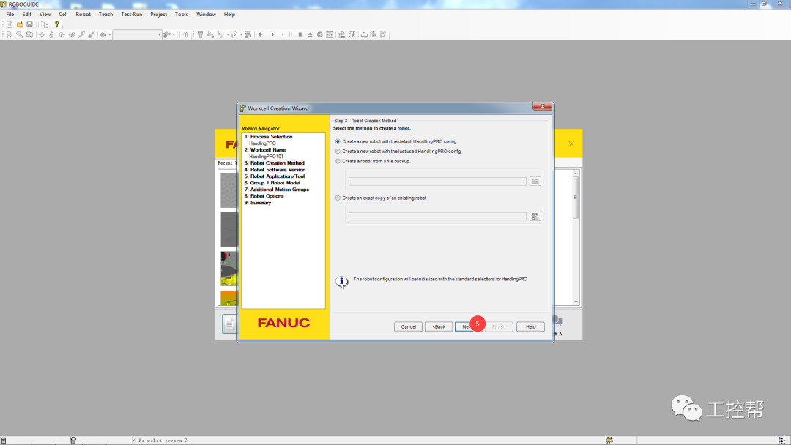Image resolution: width=791 pixels, height=445 pixels.
Task: Select the Zoom In magnifier tool
Action: pos(10,35)
